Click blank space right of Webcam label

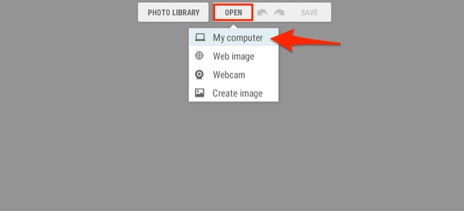pos(262,75)
